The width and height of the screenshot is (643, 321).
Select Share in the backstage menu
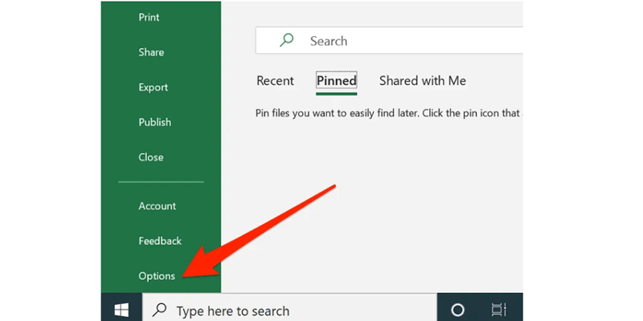tap(151, 52)
